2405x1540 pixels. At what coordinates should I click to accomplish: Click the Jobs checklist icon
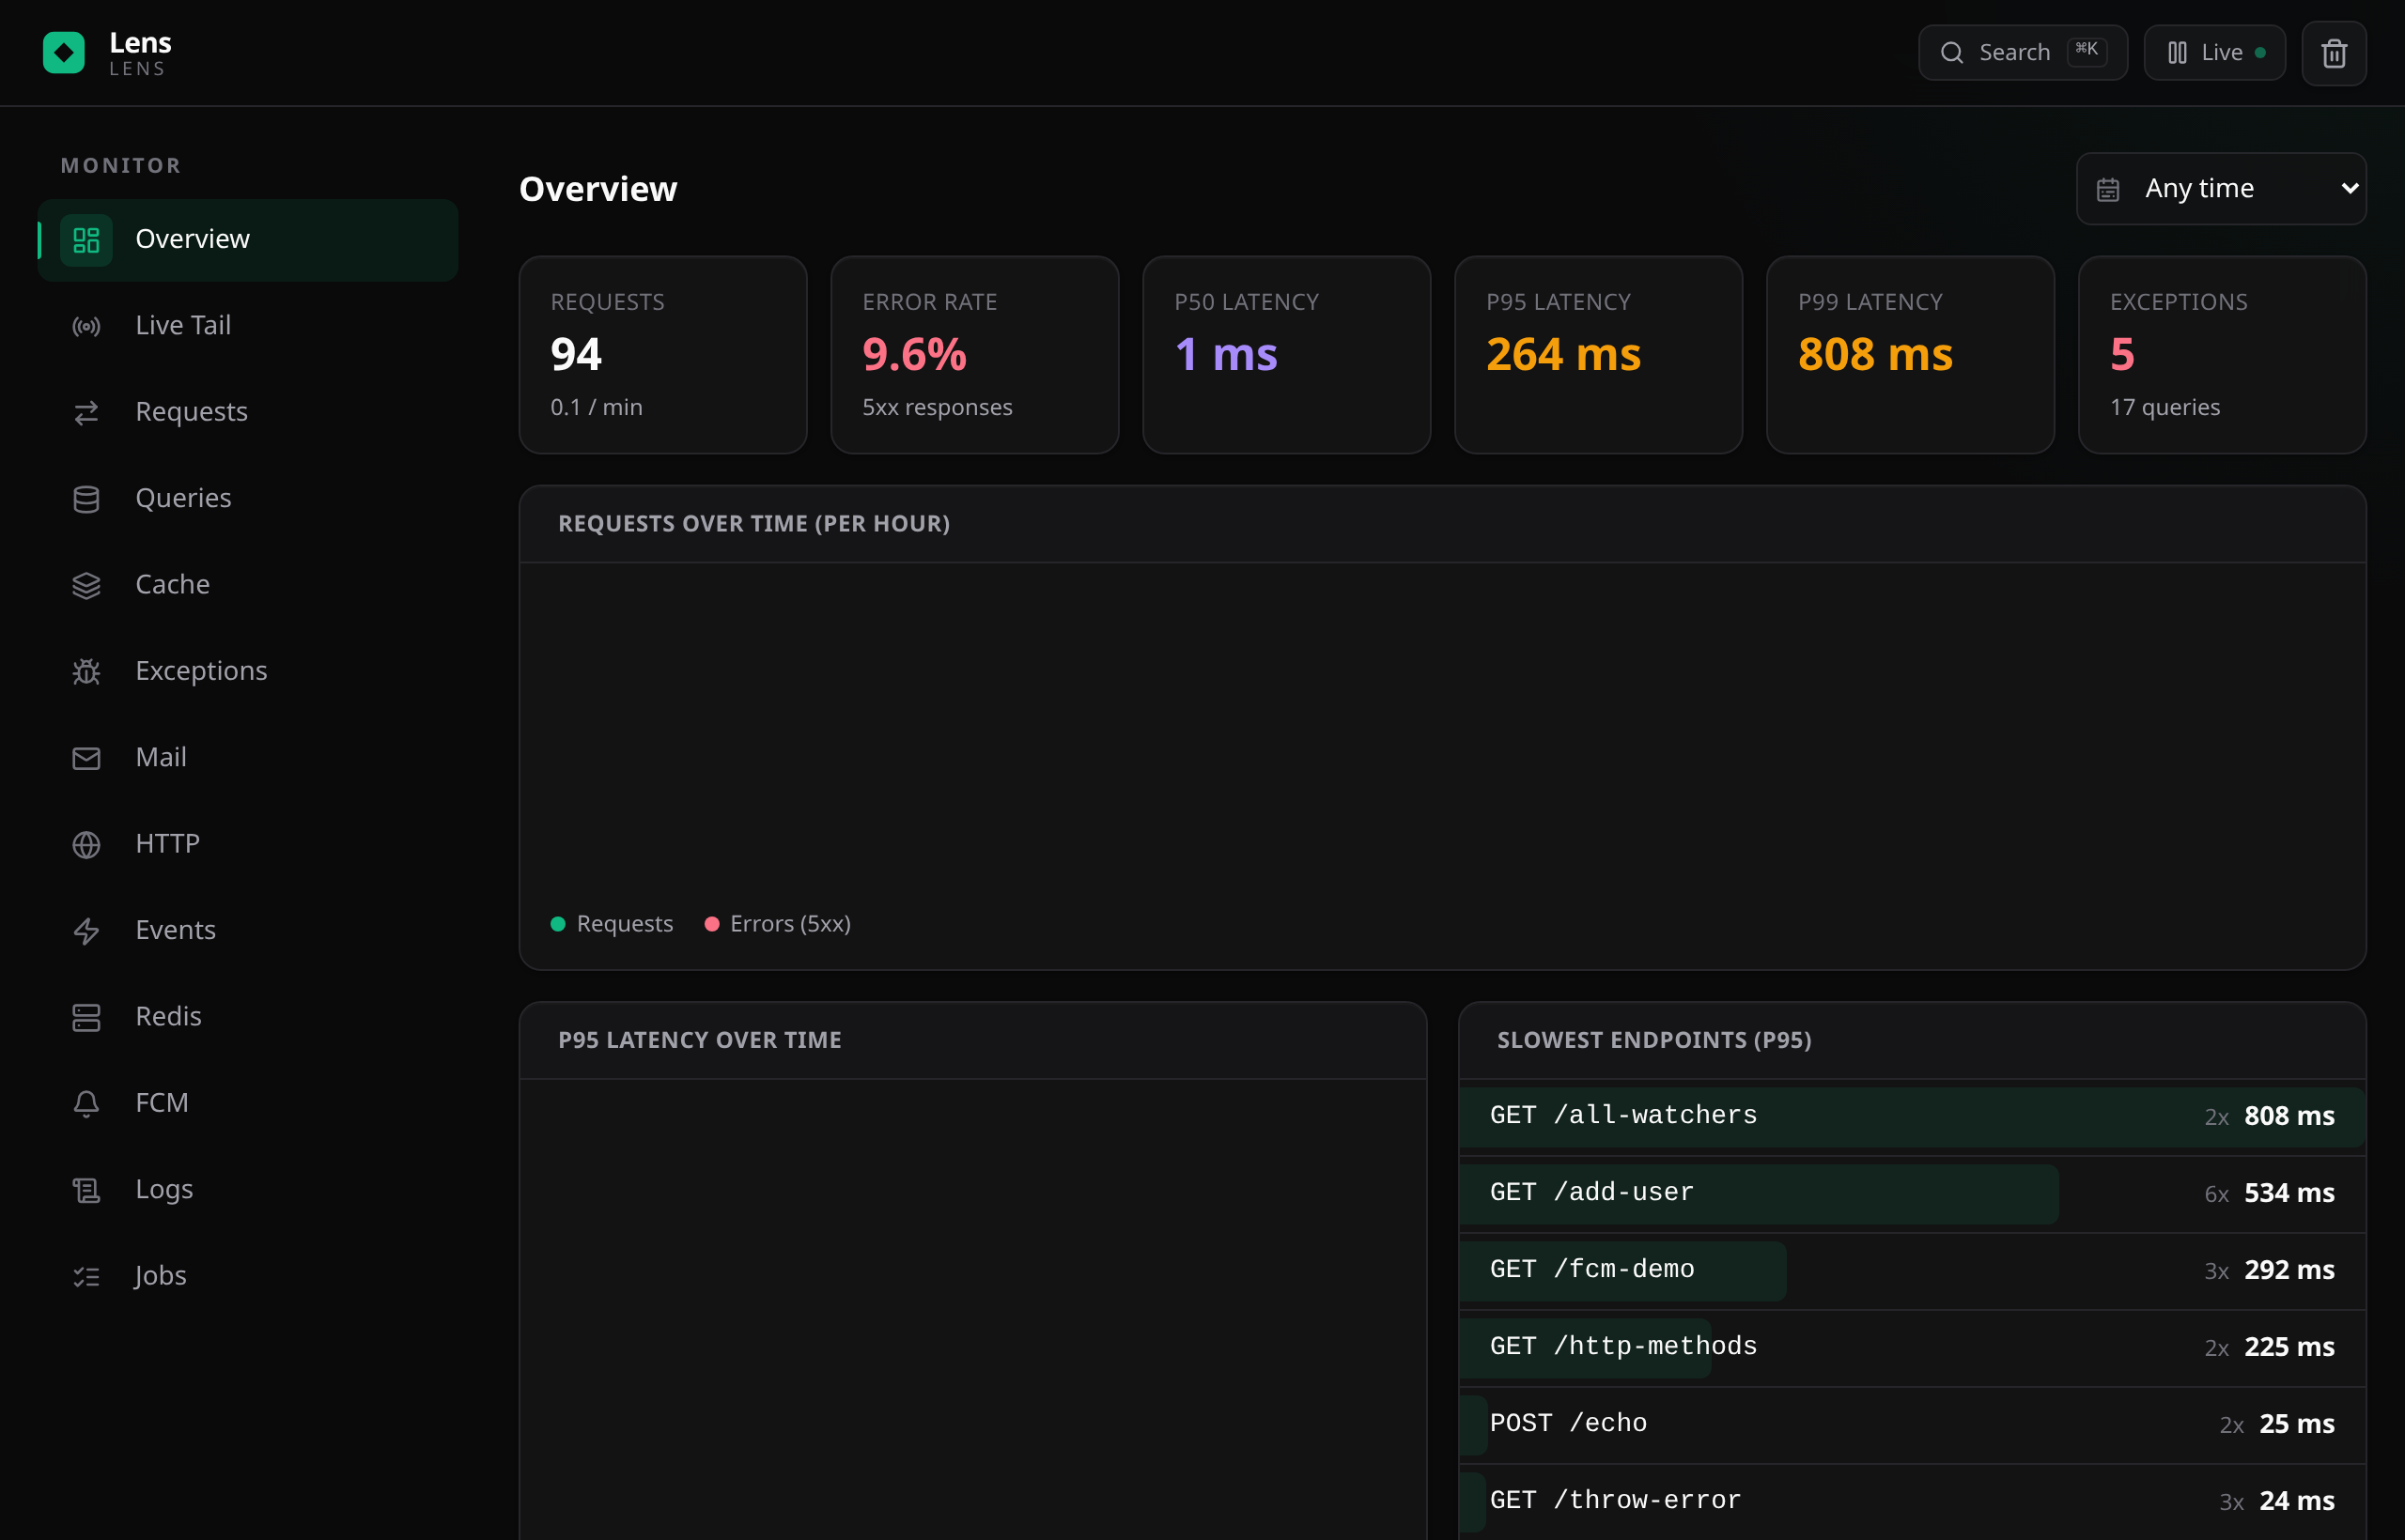point(86,1276)
